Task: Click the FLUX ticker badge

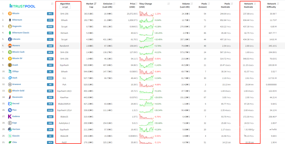Action: [50, 110]
